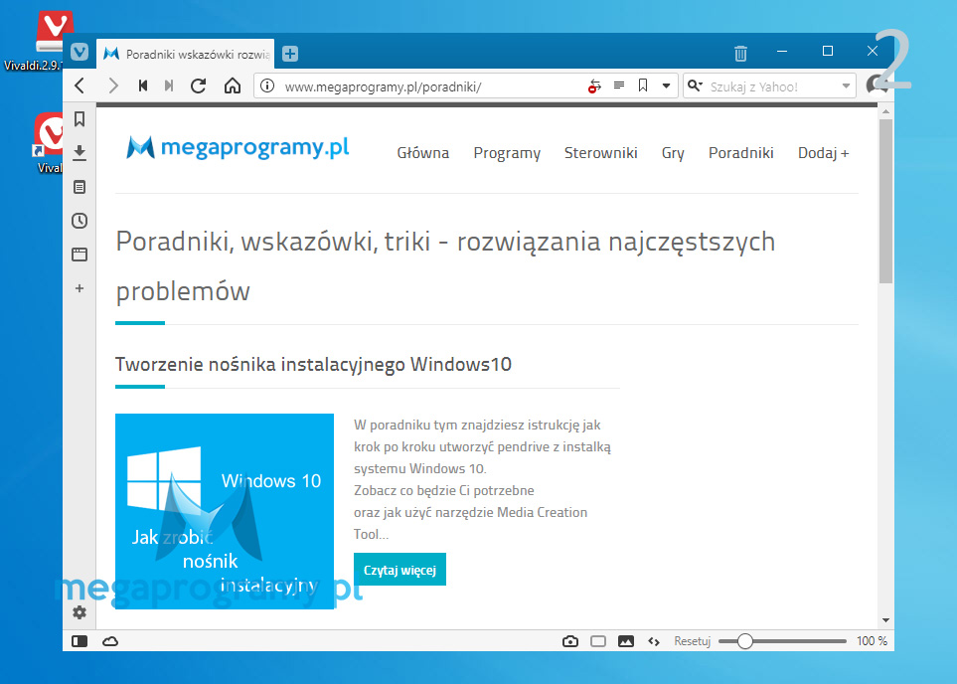Show site info for megaprogramy.pl
Image resolution: width=957 pixels, height=684 pixels.
(267, 85)
